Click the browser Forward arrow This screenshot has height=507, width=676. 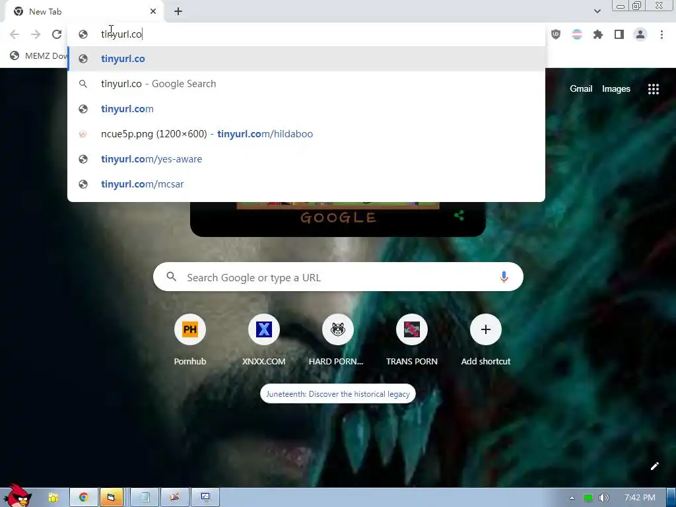click(36, 34)
